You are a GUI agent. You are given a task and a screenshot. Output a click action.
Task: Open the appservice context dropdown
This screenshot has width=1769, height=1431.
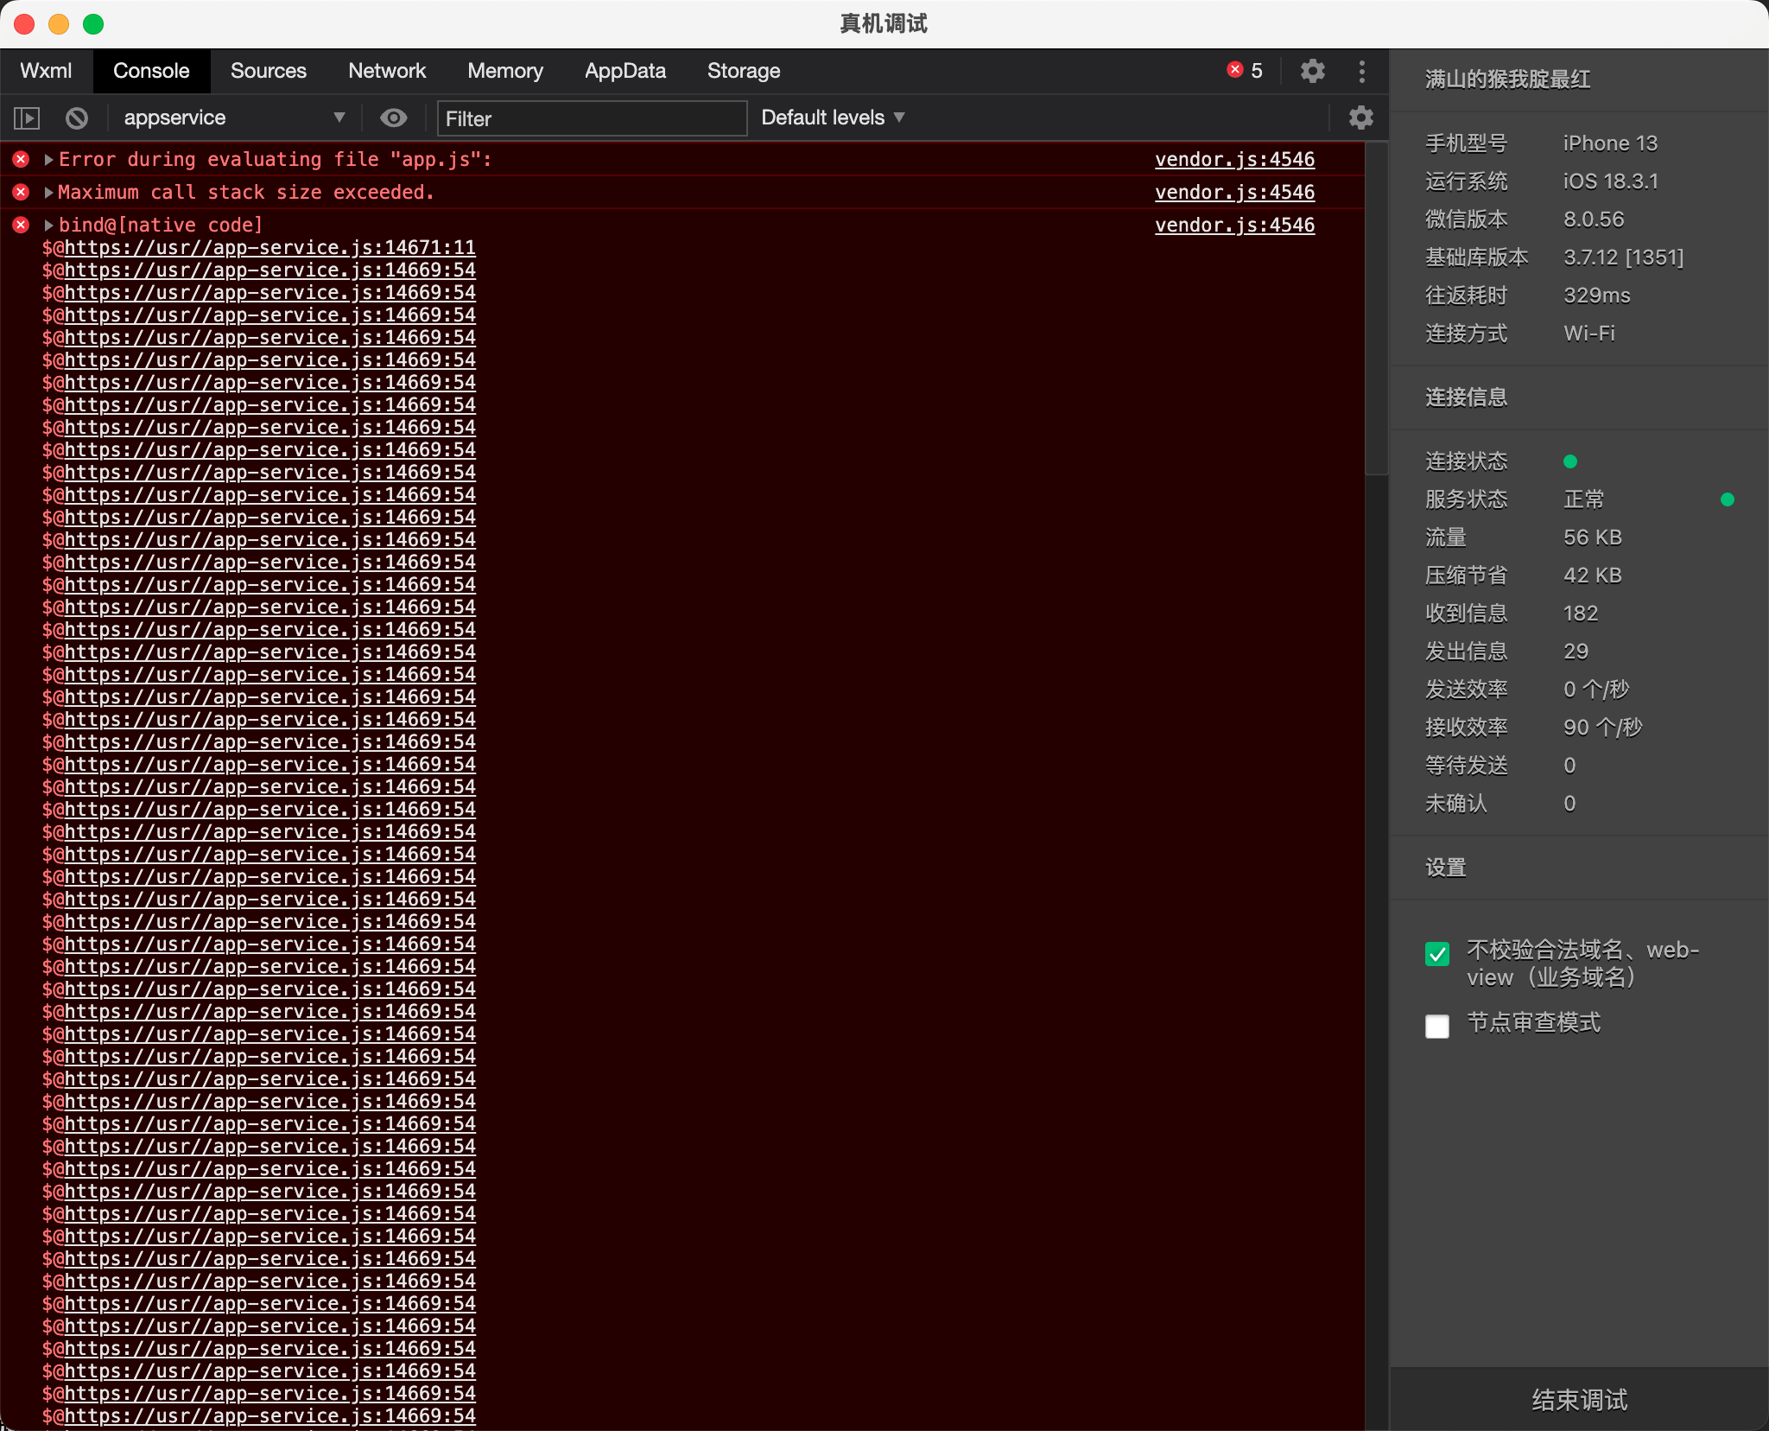point(233,118)
